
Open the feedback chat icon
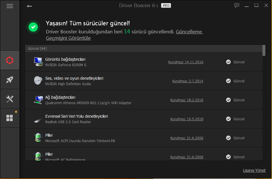coord(236,5)
